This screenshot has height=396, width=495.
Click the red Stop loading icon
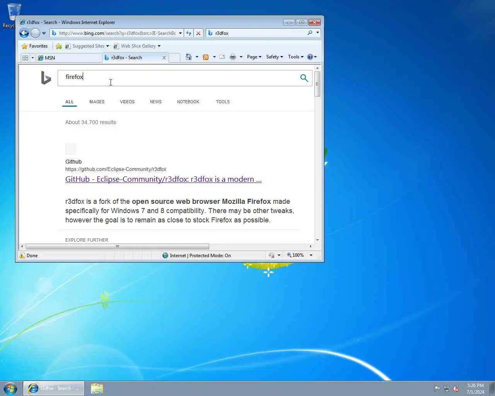pyautogui.click(x=198, y=33)
